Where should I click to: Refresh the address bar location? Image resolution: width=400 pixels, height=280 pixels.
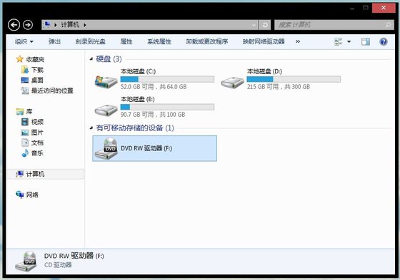click(x=265, y=25)
